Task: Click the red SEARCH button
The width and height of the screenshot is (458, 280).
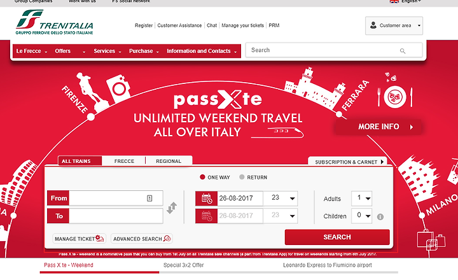Action: (337, 237)
